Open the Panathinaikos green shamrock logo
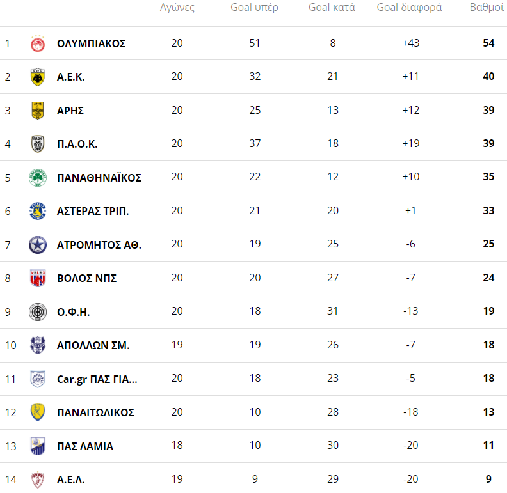This screenshot has width=507, height=493. [38, 178]
